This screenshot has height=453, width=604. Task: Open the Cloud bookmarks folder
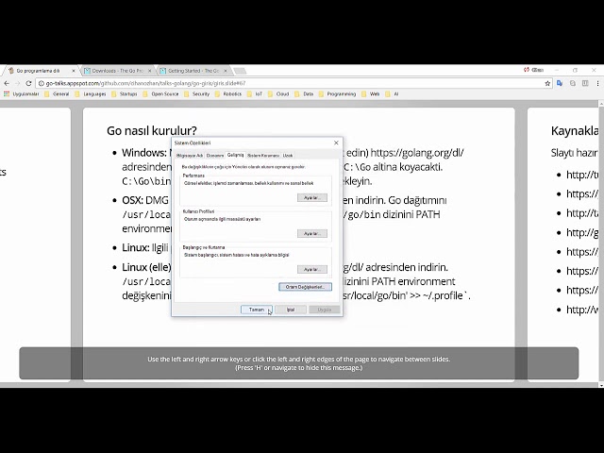[x=278, y=94]
